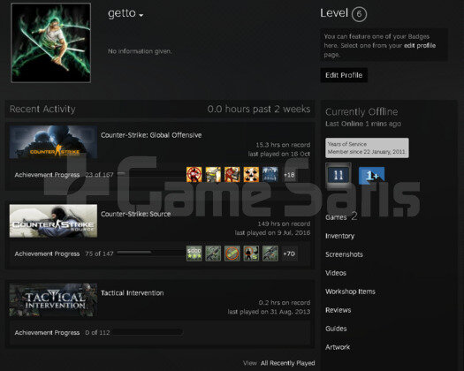This screenshot has height=371, width=464.
Task: Open the Level 6 circle badge
Action: click(x=359, y=14)
